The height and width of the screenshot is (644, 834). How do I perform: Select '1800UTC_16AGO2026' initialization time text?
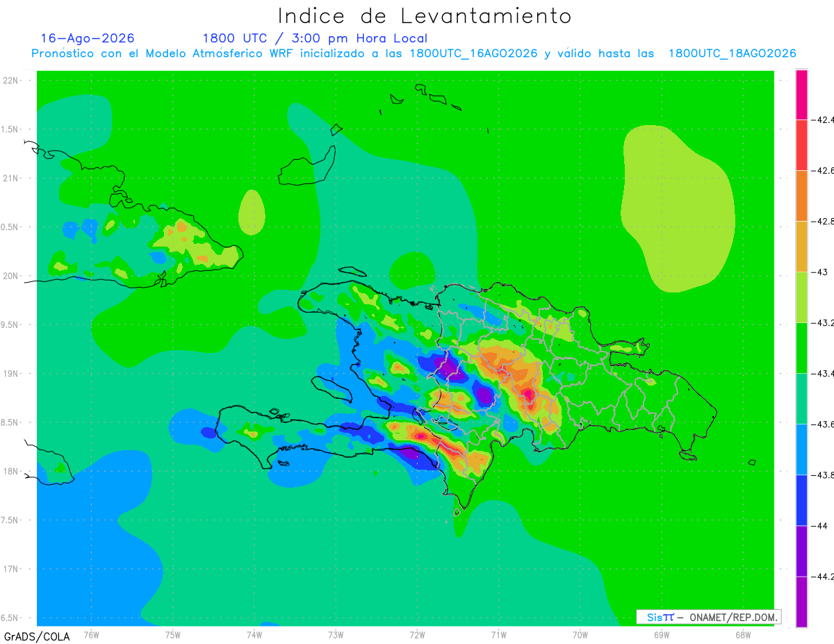473,53
